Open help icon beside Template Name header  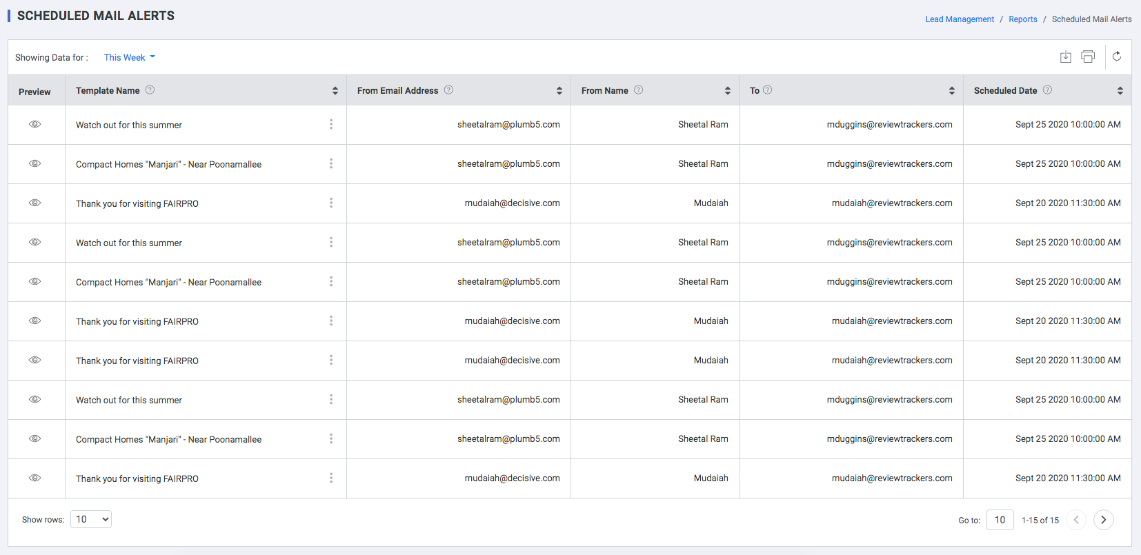point(150,90)
